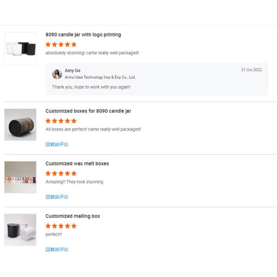Click Amy Ge's profile avatar
Viewport: 277px width, 277px height.
[57, 74]
